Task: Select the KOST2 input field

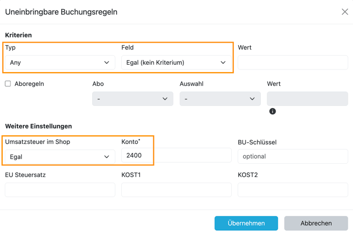Action: coord(292,190)
